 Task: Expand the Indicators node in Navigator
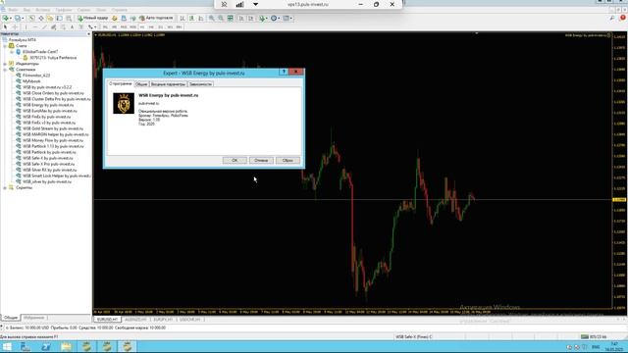pos(5,64)
